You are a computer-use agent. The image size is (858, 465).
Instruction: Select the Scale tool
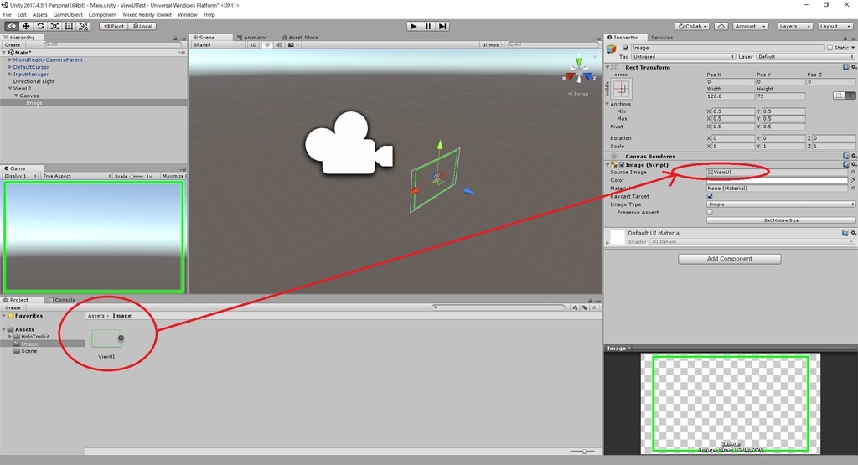[x=54, y=26]
